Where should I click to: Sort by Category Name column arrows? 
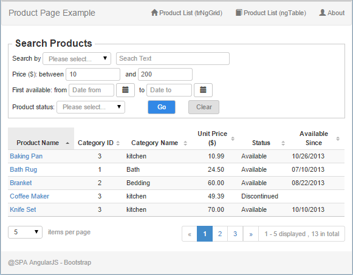pyautogui.click(x=185, y=143)
